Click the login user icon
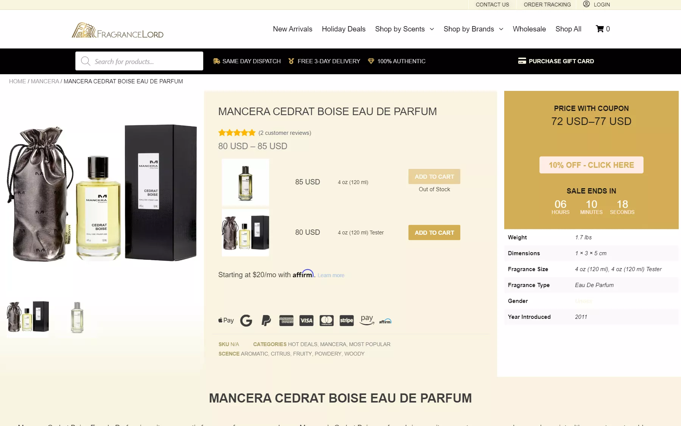The width and height of the screenshot is (681, 426). [x=586, y=4]
